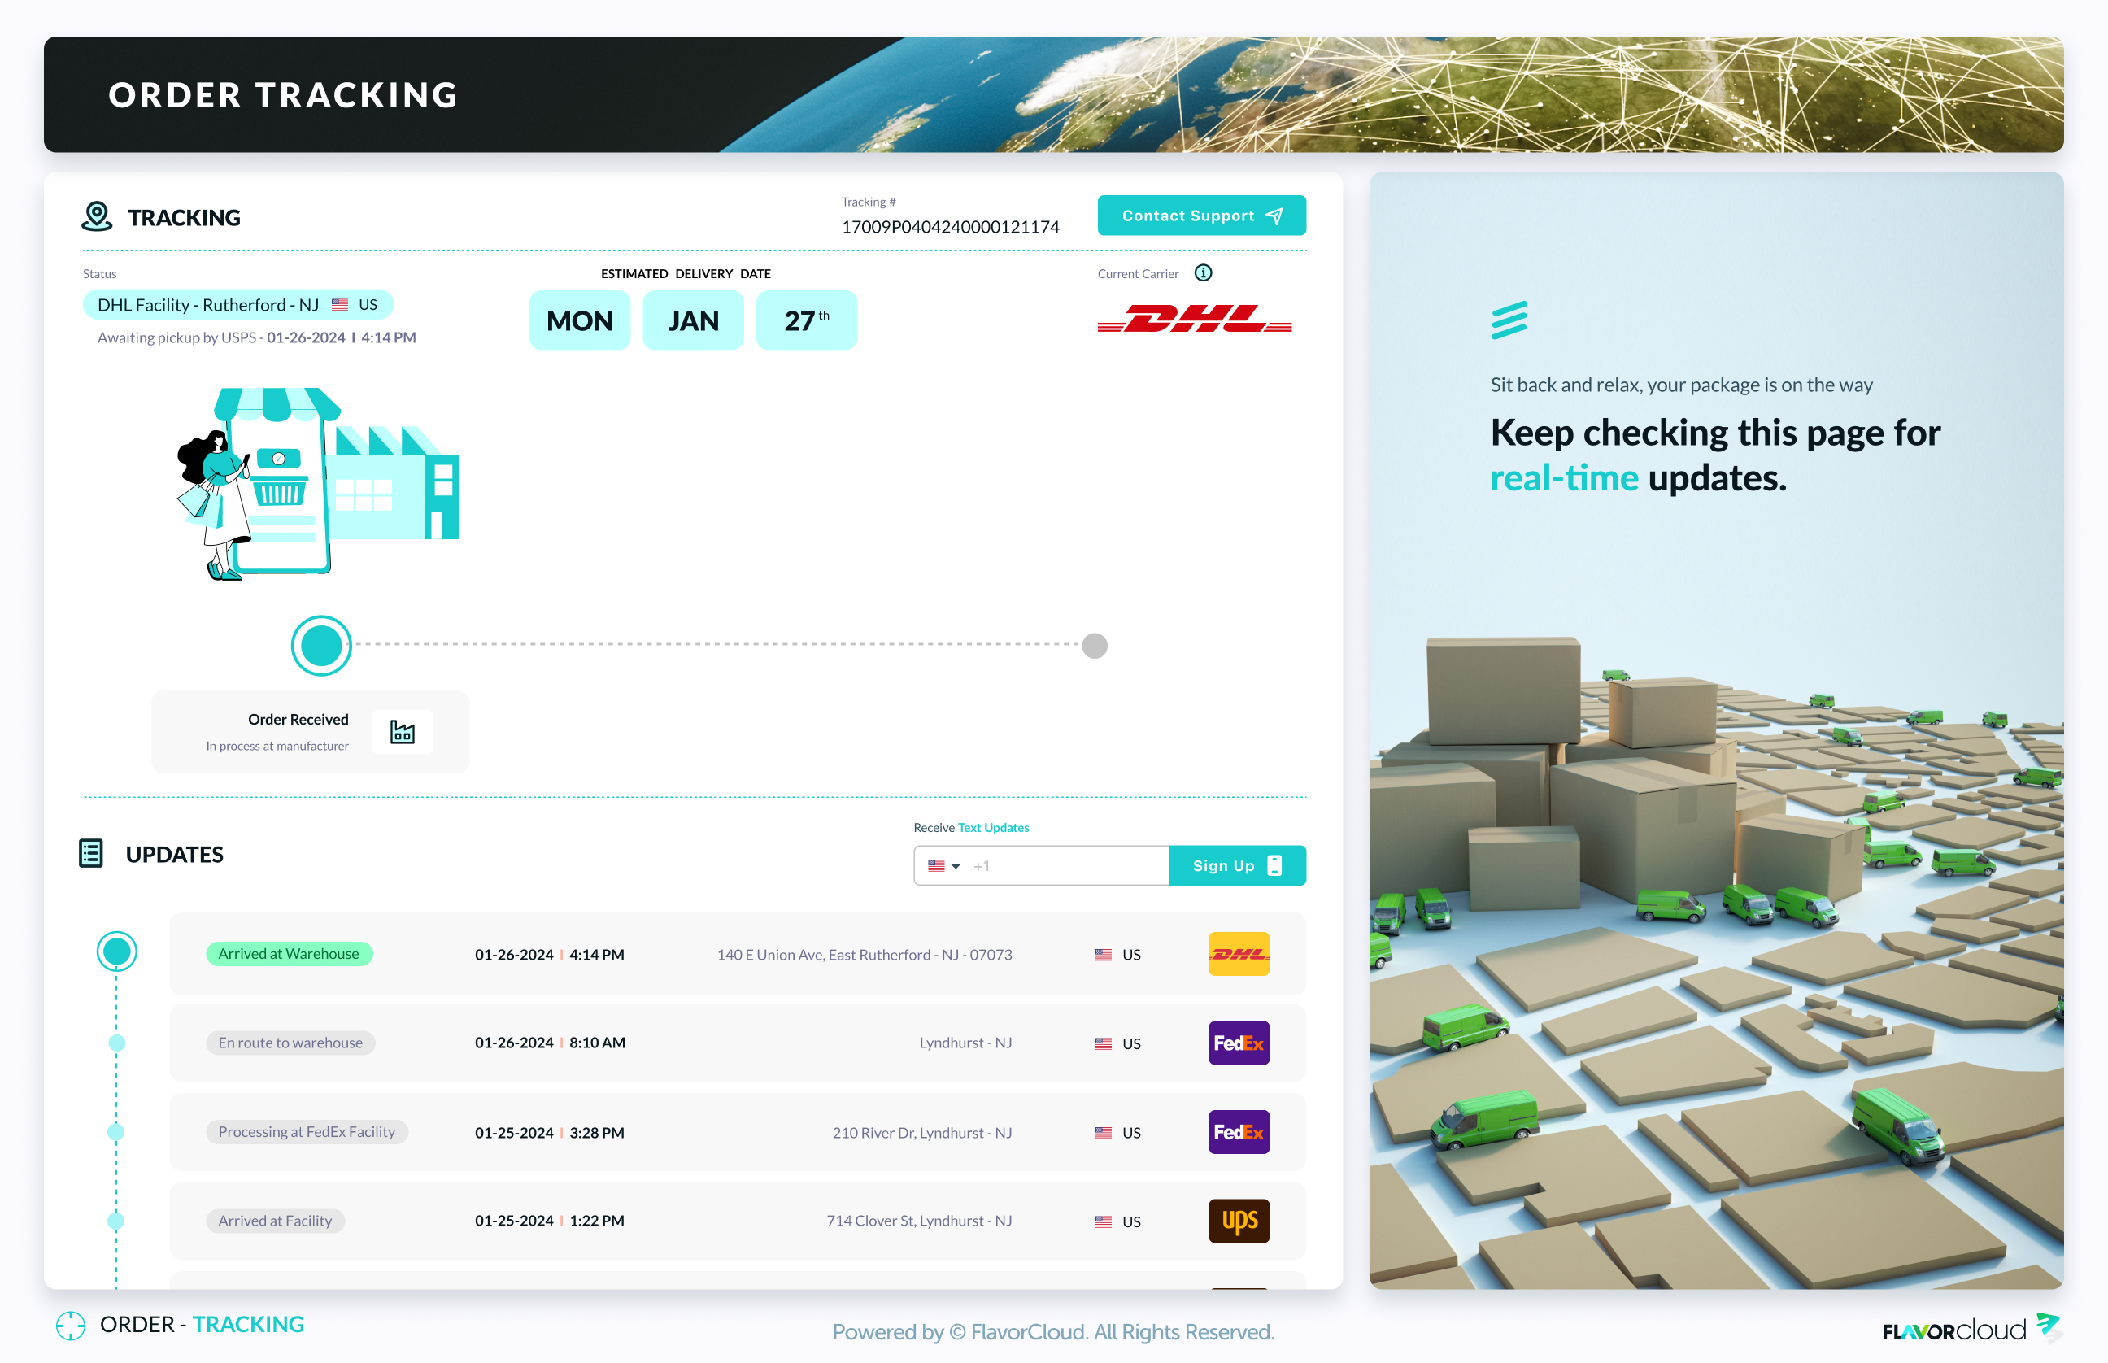The image size is (2108, 1363).
Task: Click timeline dot for Processing at FedEx Facility
Action: 116,1132
